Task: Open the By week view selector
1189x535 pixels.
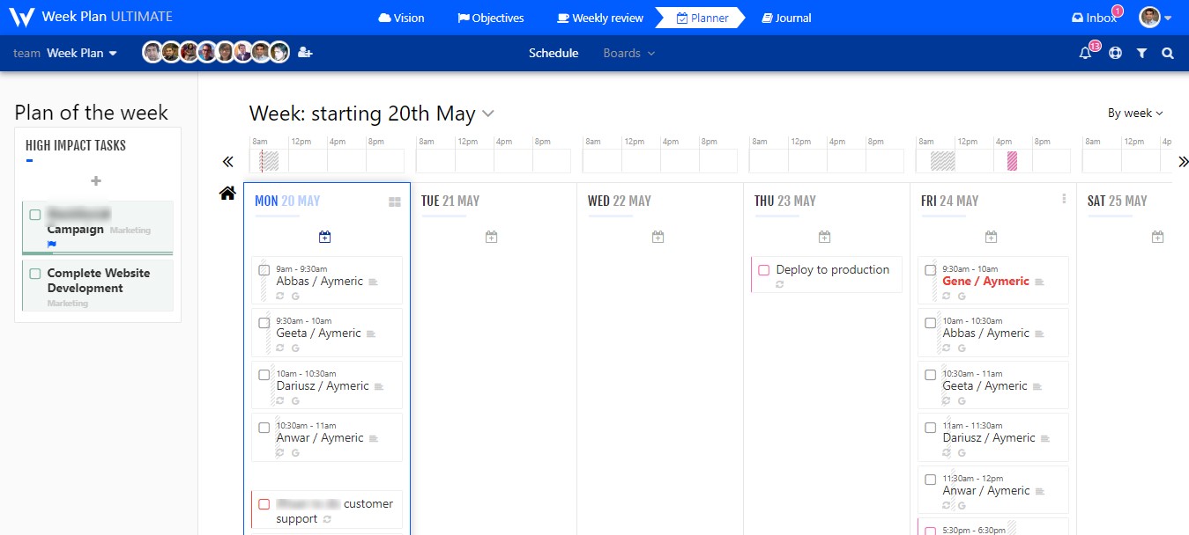Action: 1134,113
